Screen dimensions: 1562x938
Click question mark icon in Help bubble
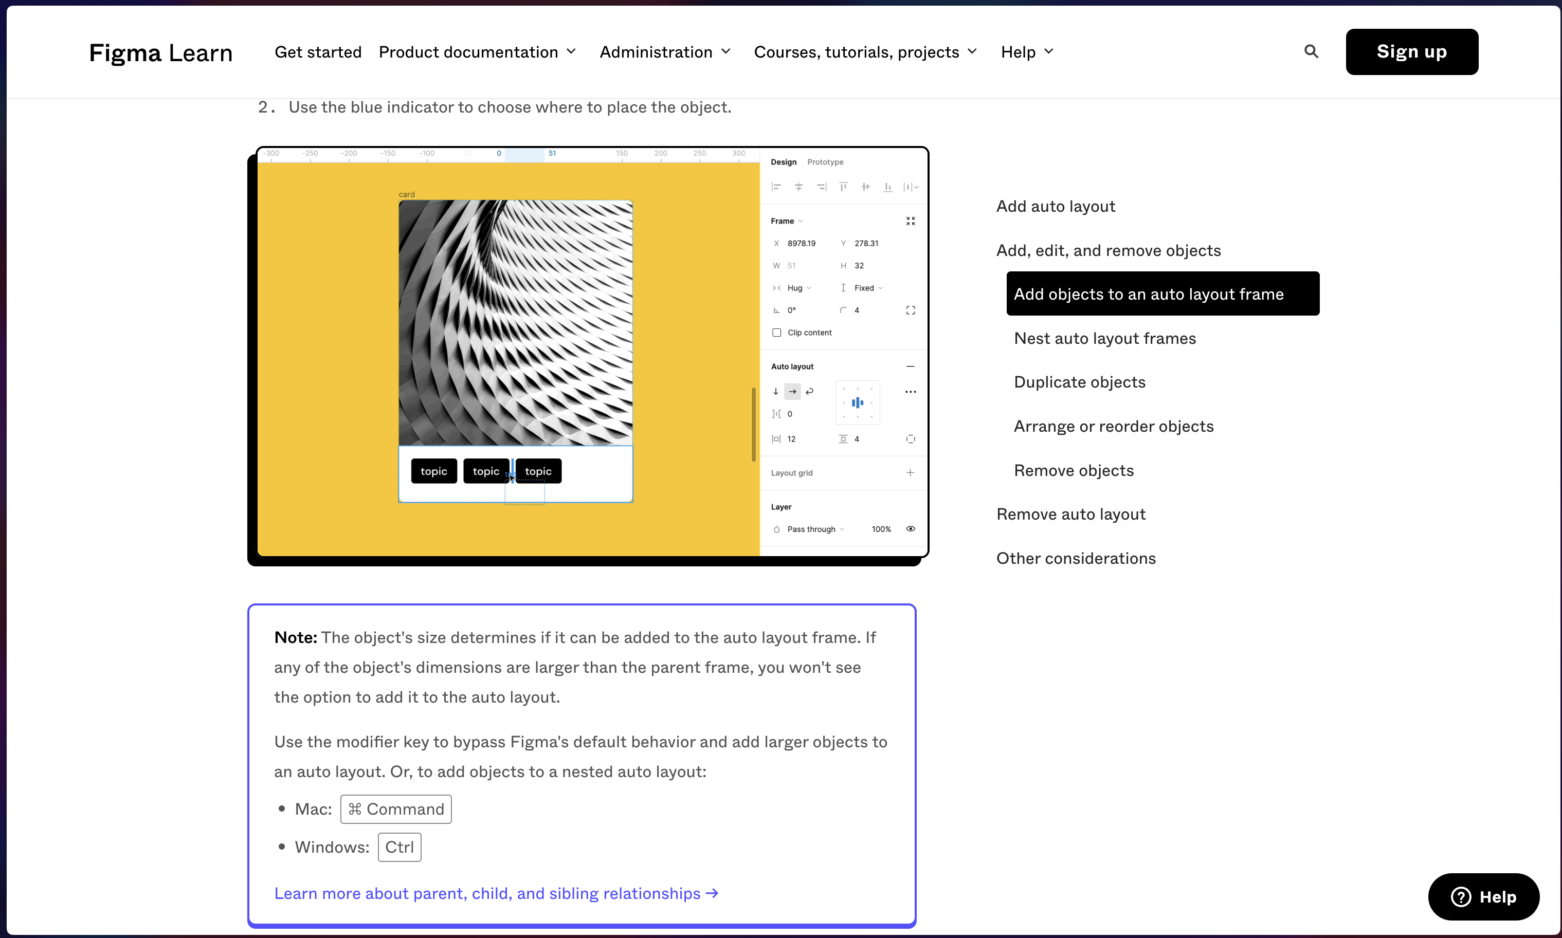tap(1461, 896)
